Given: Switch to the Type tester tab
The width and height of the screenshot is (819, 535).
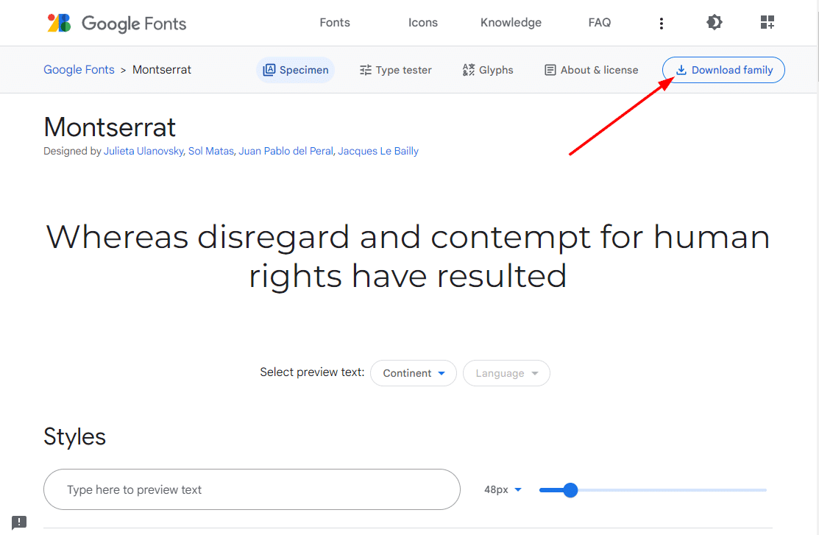Looking at the screenshot, I should pos(396,70).
